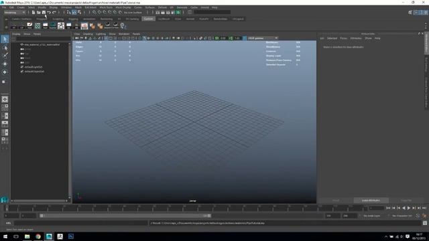Click the green checker shelf icon

[38, 26]
